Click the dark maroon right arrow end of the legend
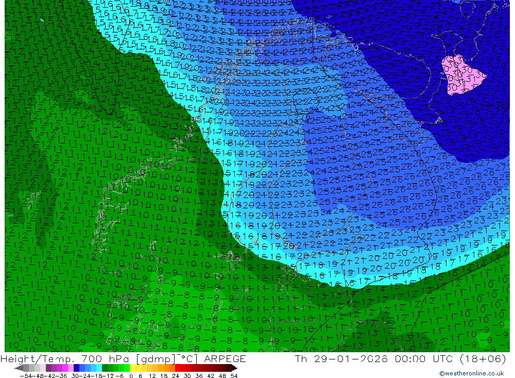Image resolution: width=515 pixels, height=378 pixels. click(x=234, y=368)
